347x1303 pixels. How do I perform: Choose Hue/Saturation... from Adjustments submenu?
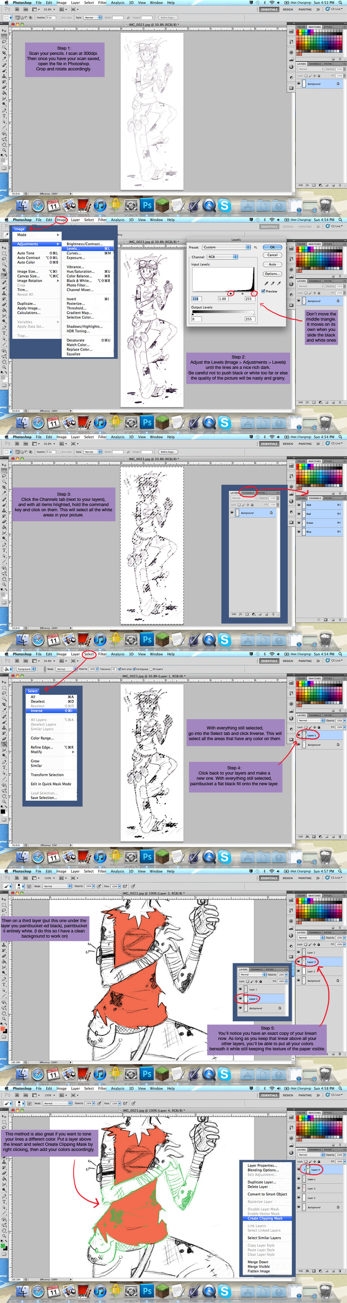tap(88, 272)
